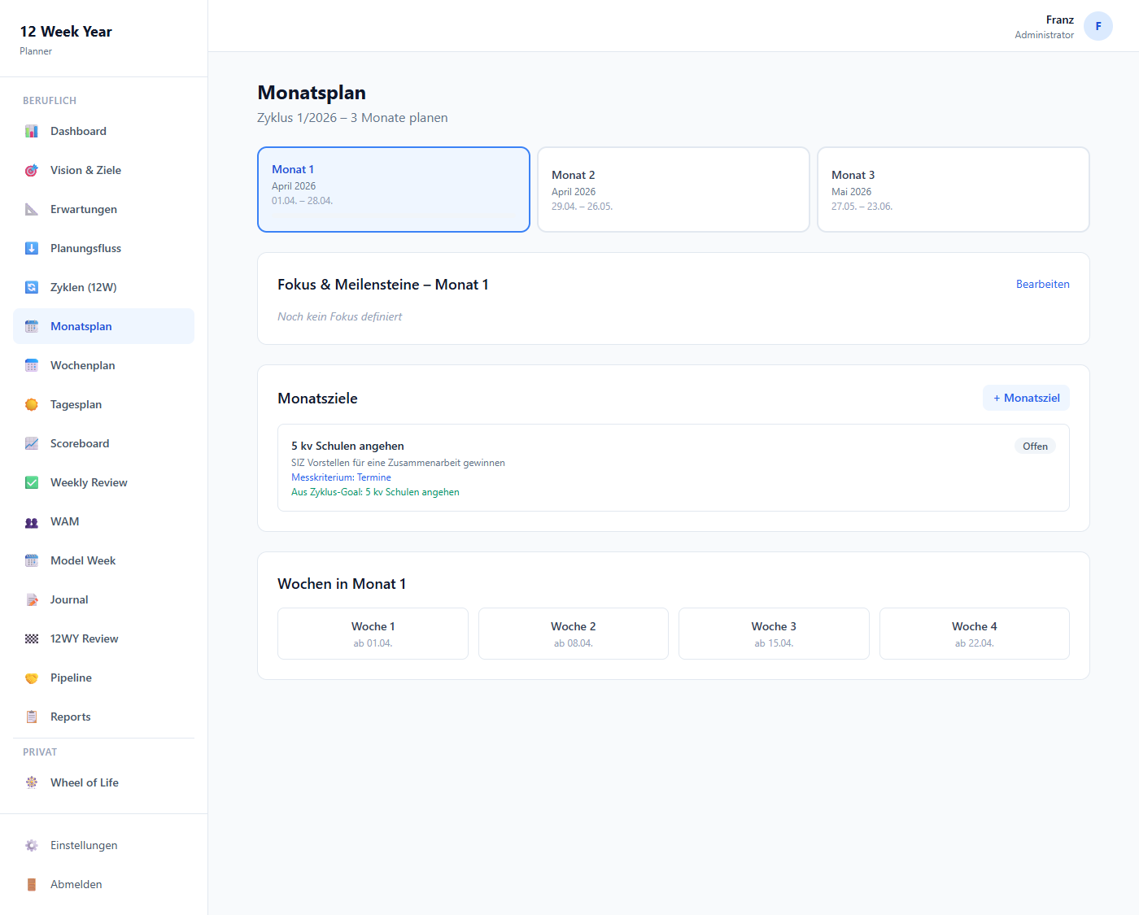This screenshot has width=1139, height=915.
Task: Click the Pipeline handshake icon
Action: 32,678
